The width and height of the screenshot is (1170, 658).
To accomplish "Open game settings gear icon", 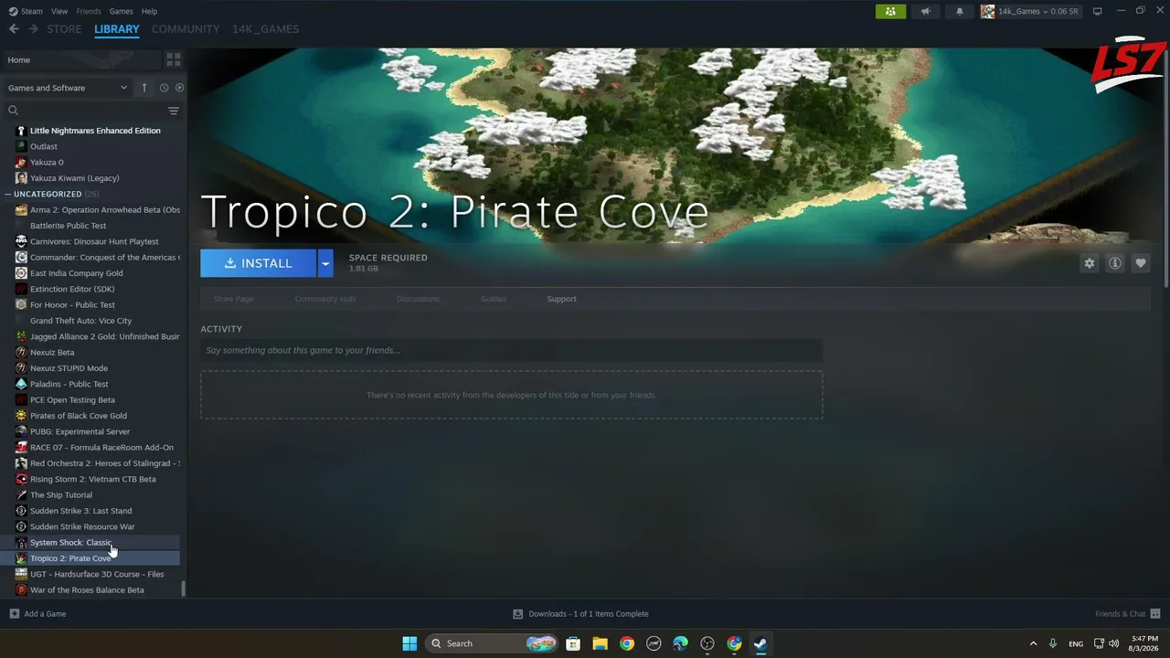I will click(x=1090, y=263).
